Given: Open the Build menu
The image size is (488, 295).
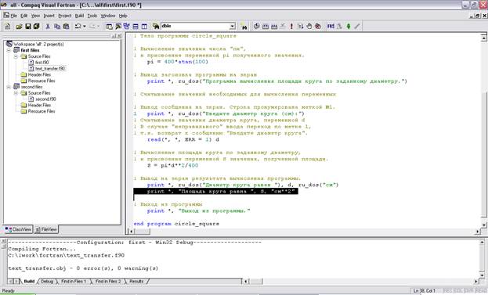Looking at the screenshot, I should 79,16.
